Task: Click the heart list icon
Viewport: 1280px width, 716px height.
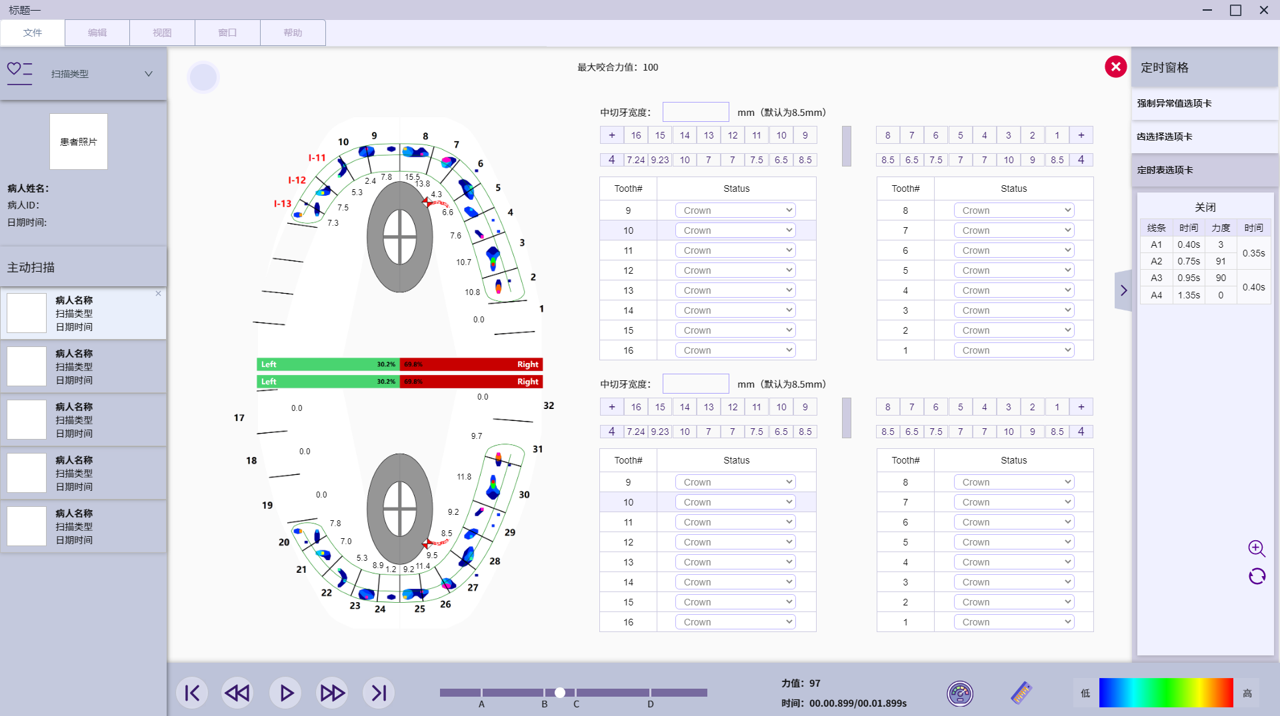Action: 19,71
